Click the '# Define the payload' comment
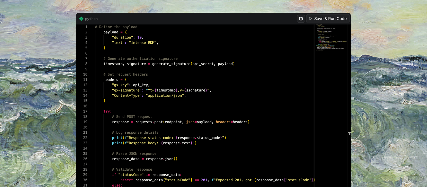 click(116, 27)
